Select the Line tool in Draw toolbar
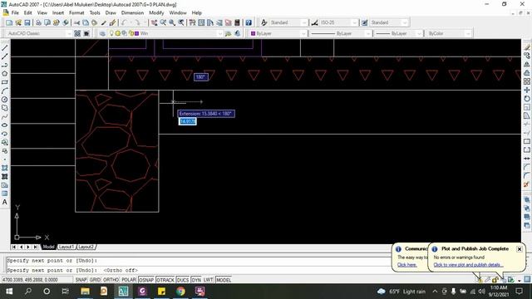The image size is (532, 299). click(5, 48)
